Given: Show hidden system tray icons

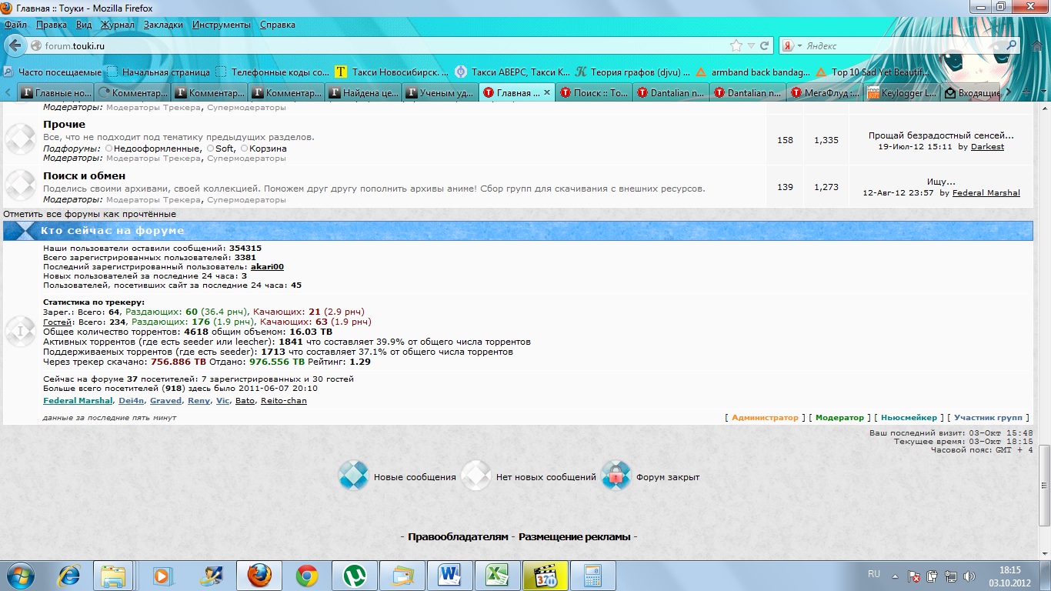Looking at the screenshot, I should (x=895, y=576).
